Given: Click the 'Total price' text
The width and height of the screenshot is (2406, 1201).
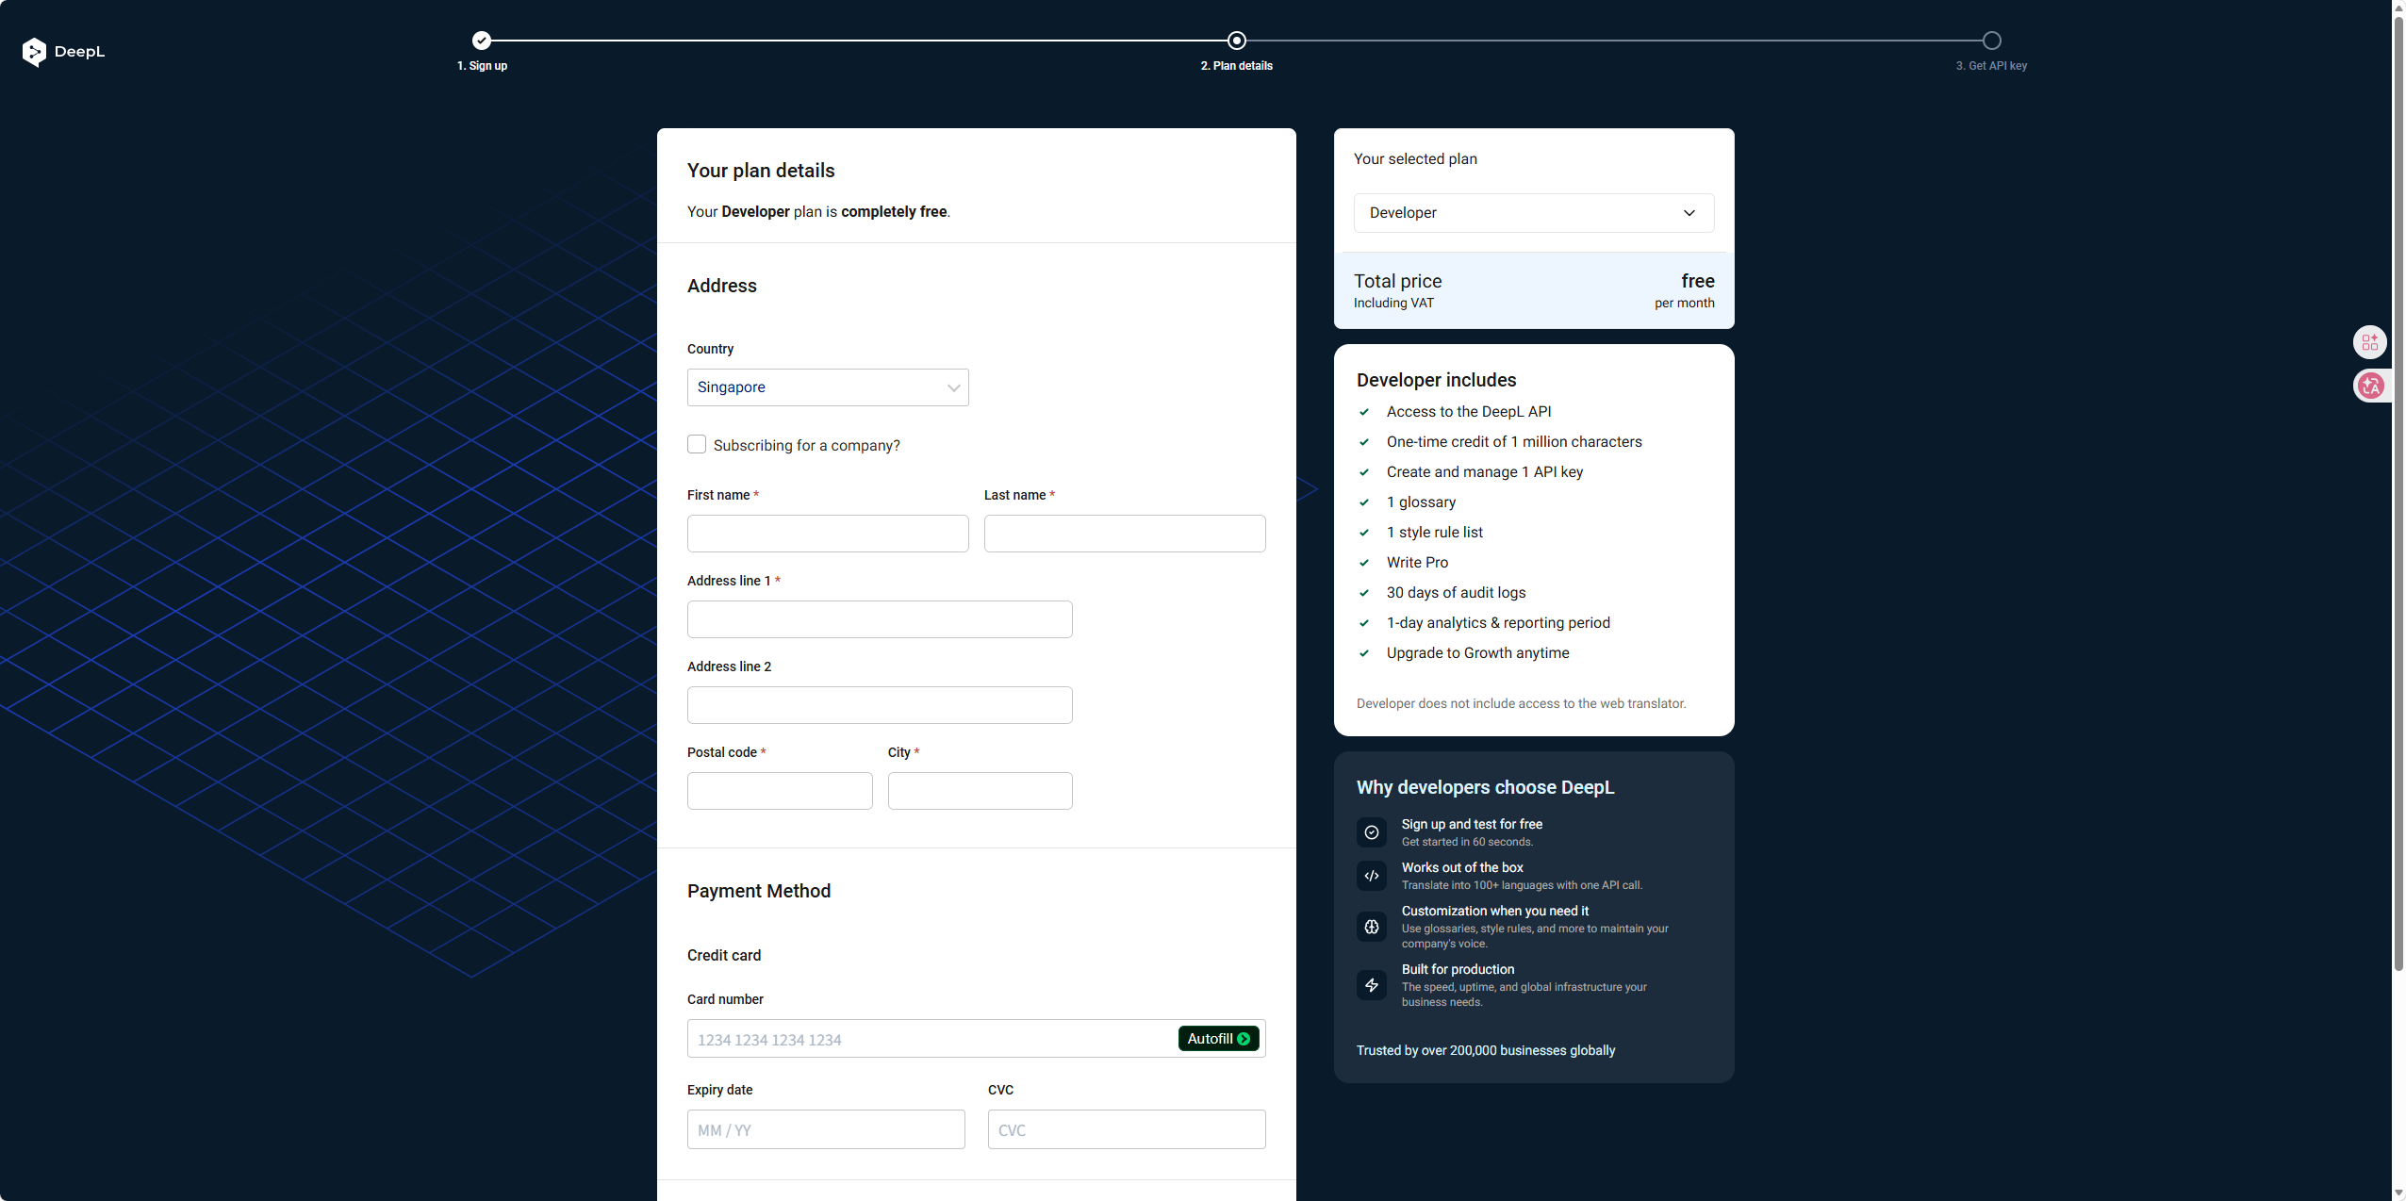Looking at the screenshot, I should 1398,281.
